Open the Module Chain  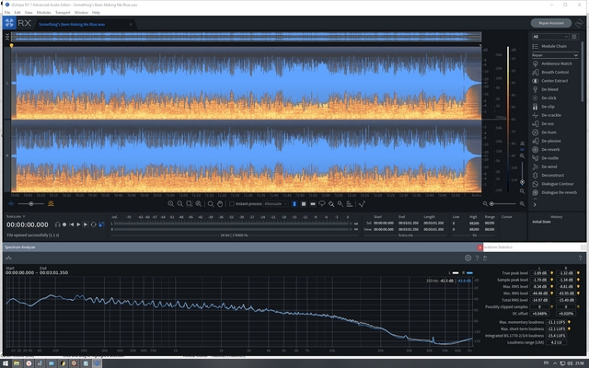pyautogui.click(x=554, y=45)
